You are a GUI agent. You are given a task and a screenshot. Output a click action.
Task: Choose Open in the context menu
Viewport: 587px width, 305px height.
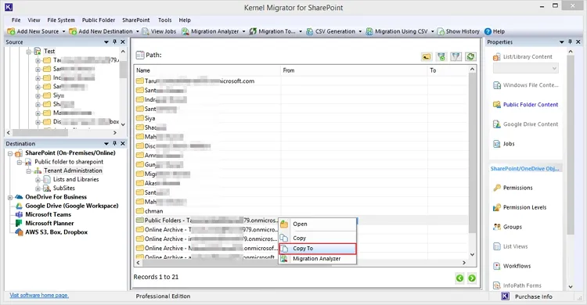pyautogui.click(x=318, y=224)
